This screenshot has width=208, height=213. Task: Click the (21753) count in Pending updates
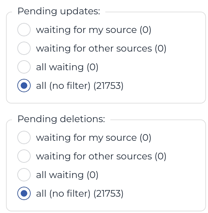(108, 86)
